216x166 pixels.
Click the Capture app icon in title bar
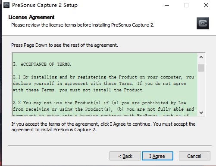(x=6, y=5)
